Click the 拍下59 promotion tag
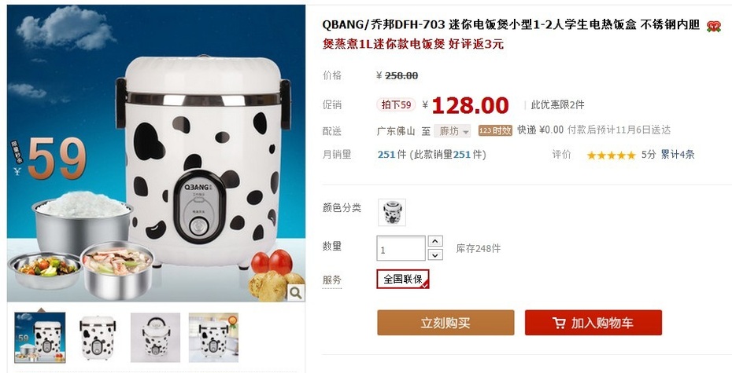Screen dimensions: 732x373 (396, 104)
